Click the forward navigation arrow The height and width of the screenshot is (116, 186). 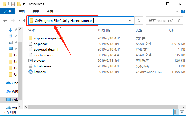click(13, 21)
